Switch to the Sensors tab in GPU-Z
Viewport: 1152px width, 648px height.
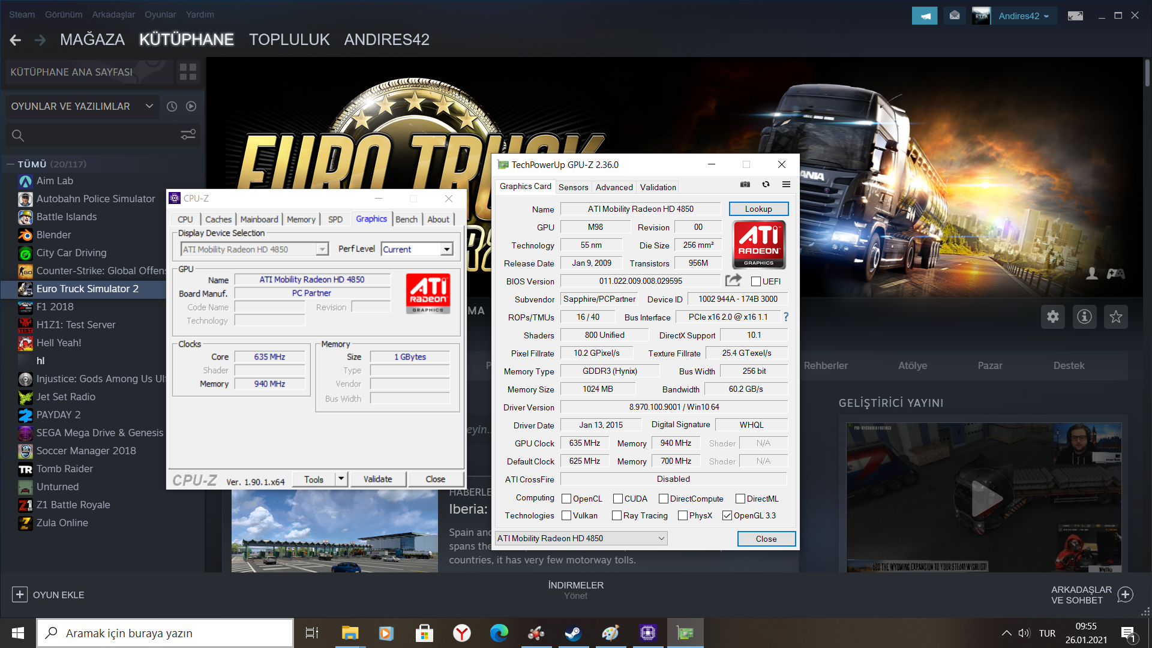pos(573,187)
